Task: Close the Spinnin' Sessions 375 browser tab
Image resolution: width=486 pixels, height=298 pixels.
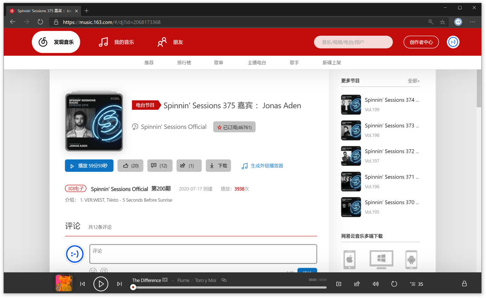Action: (76, 11)
